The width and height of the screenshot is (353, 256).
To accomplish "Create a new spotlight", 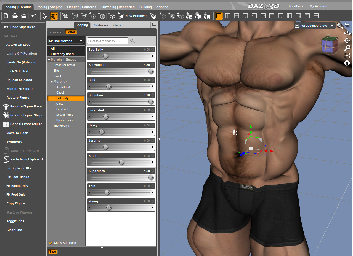I will click(x=84, y=16).
